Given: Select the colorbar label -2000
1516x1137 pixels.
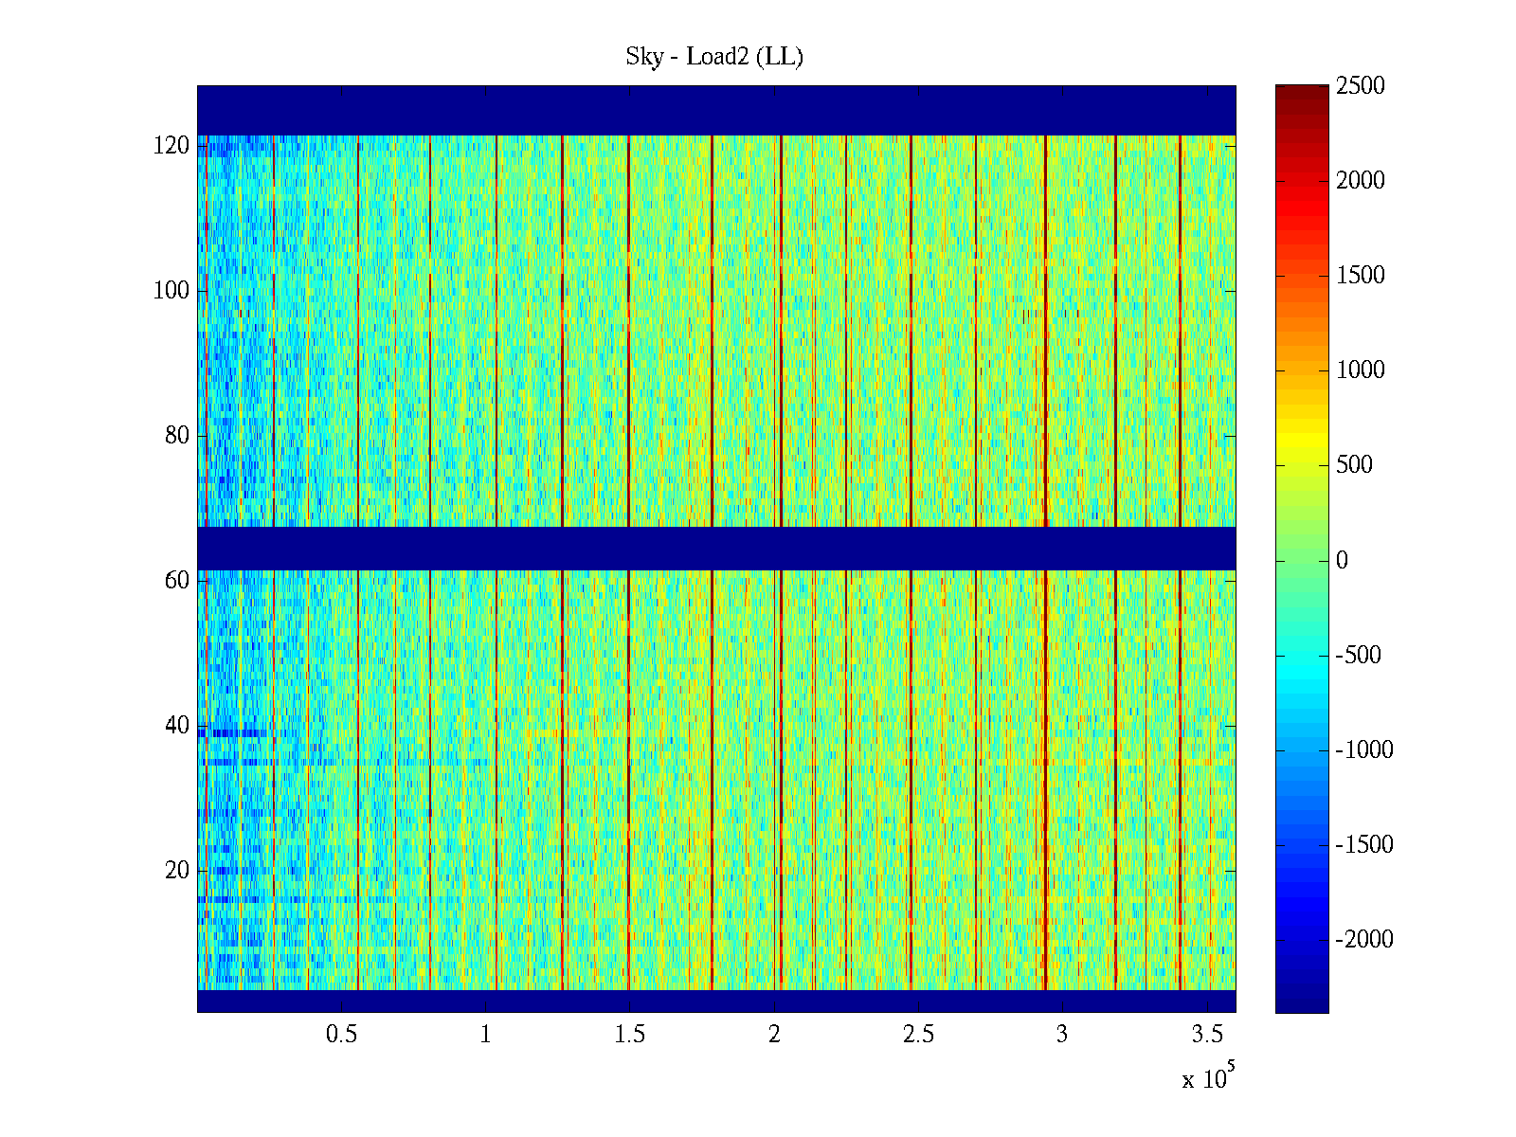Looking at the screenshot, I should coord(1363,940).
